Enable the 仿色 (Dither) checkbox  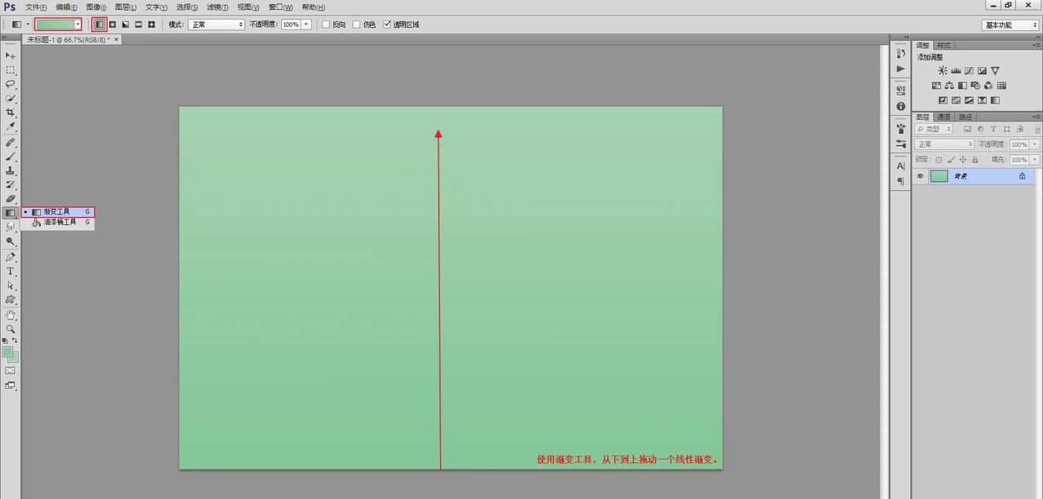(357, 24)
